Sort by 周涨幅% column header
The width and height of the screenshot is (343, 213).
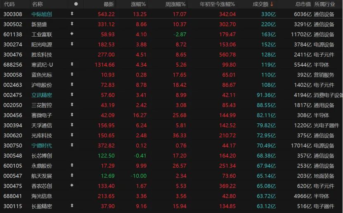pos(175,4)
